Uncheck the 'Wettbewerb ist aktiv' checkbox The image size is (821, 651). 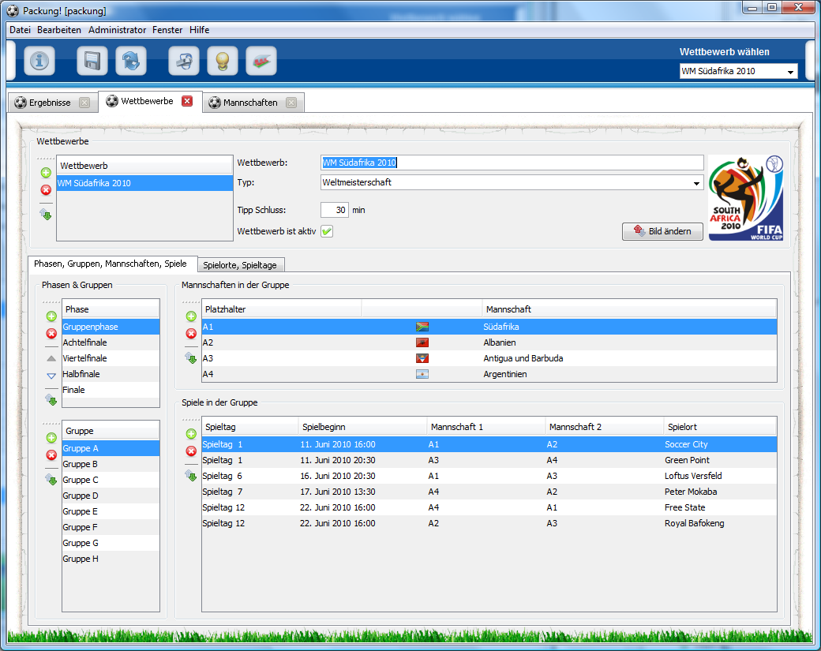(325, 231)
